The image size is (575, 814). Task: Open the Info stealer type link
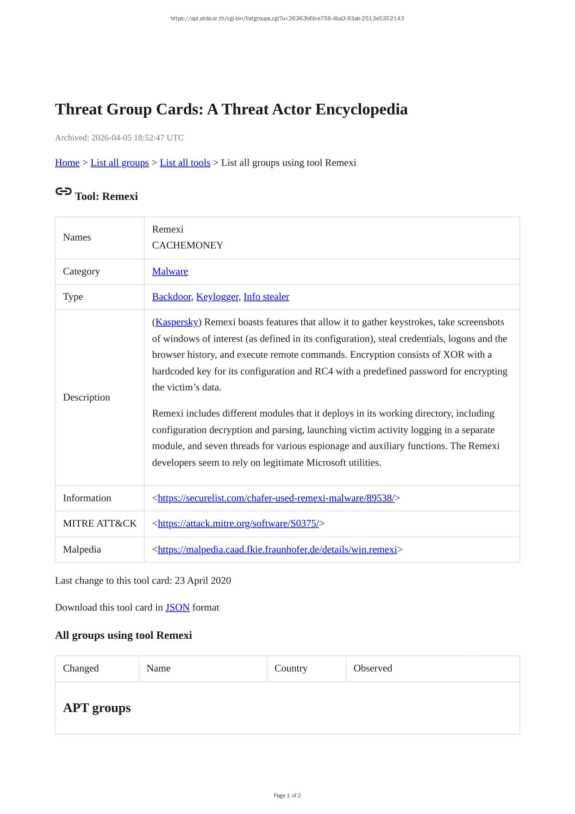pos(266,297)
